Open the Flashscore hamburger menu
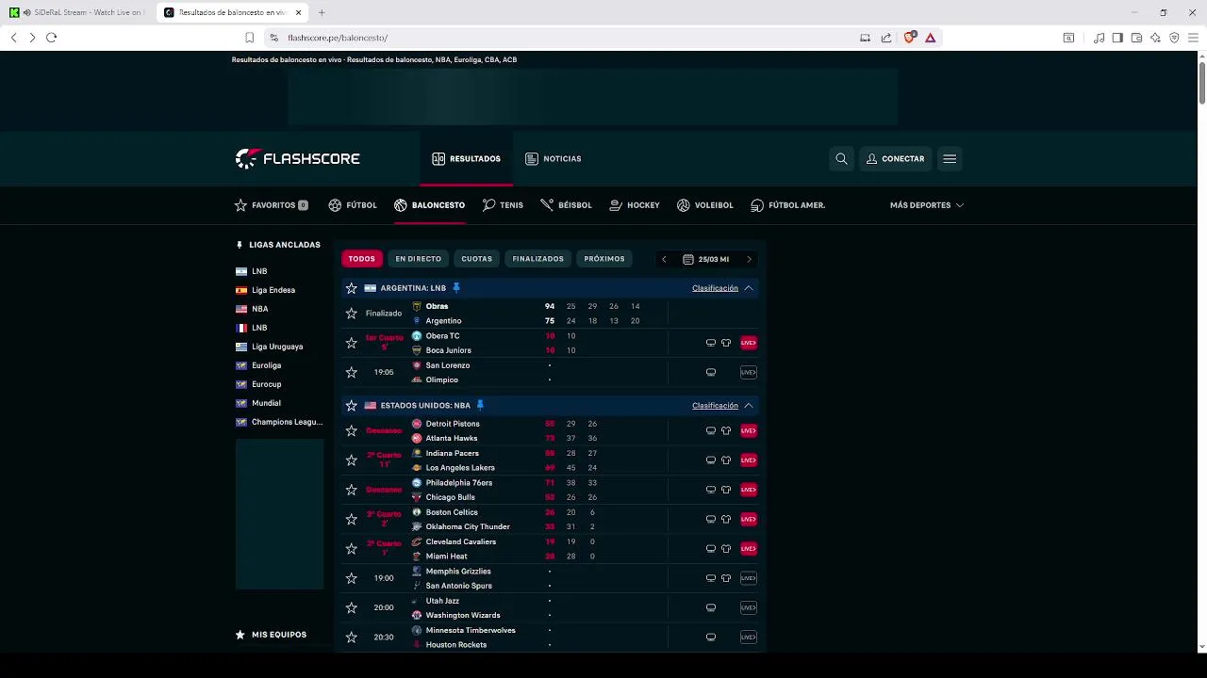1207x678 pixels. [950, 159]
